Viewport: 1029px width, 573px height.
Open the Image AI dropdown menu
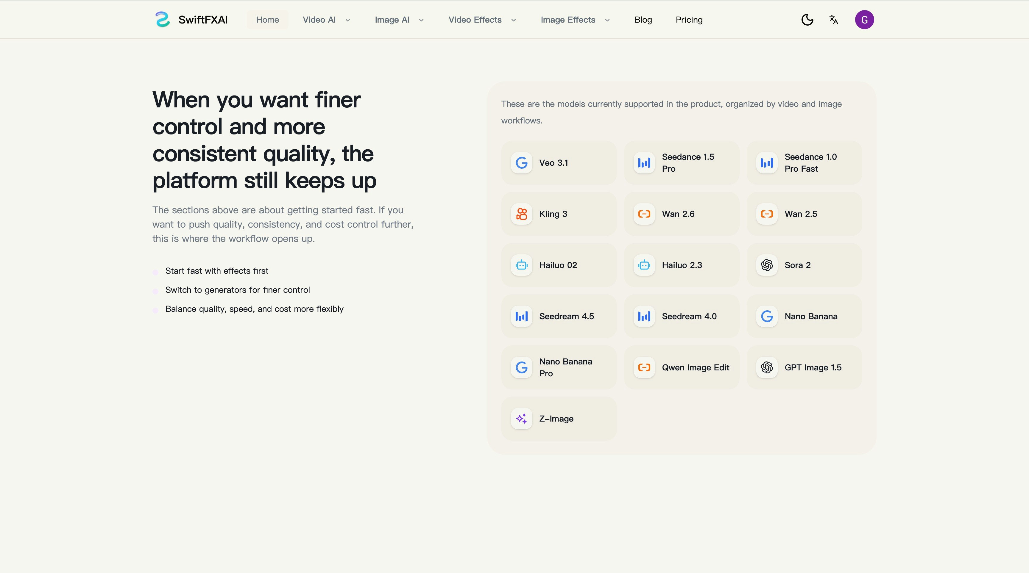(399, 20)
